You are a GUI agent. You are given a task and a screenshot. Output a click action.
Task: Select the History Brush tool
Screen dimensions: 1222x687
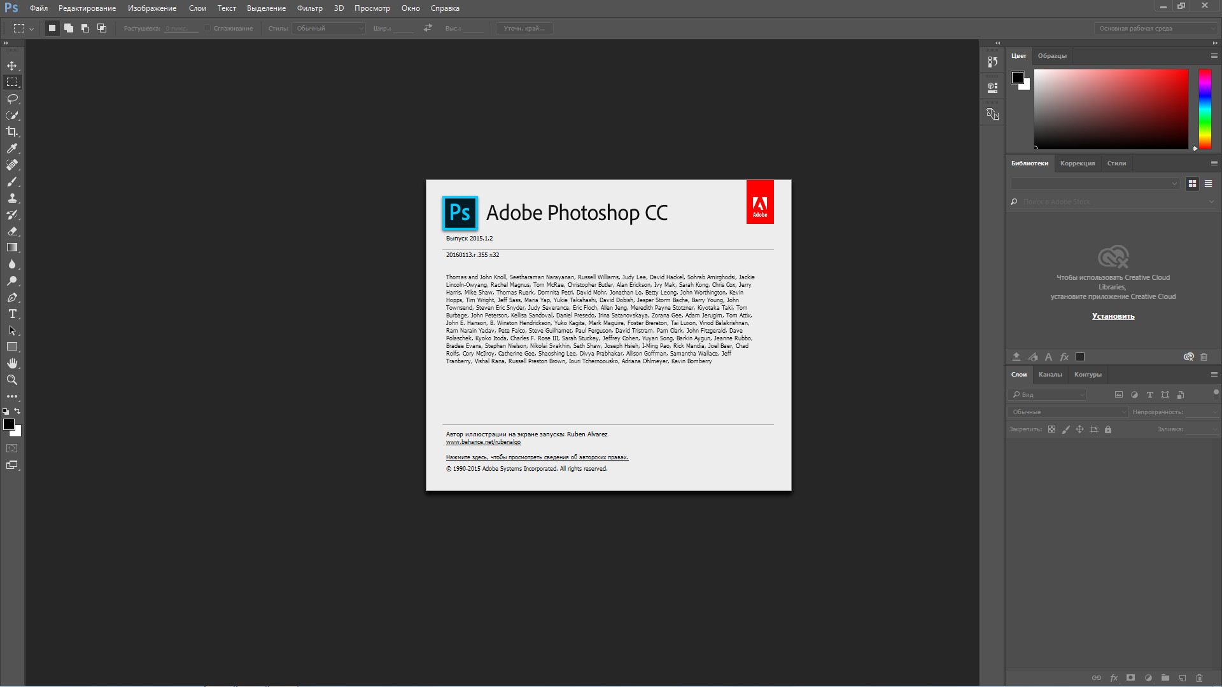(12, 214)
